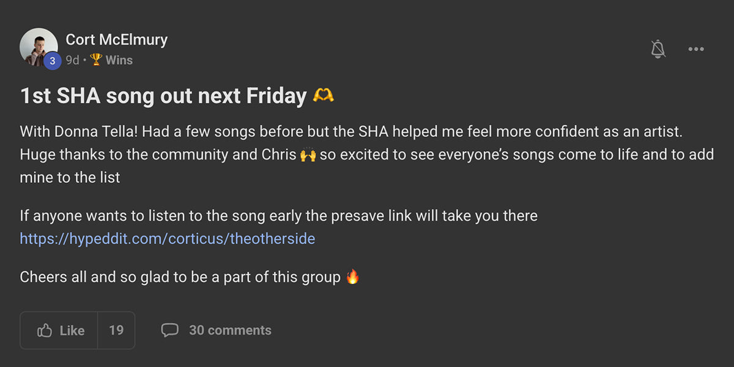Click the heart hands emoji in title
This screenshot has height=367, width=734.
(x=323, y=95)
